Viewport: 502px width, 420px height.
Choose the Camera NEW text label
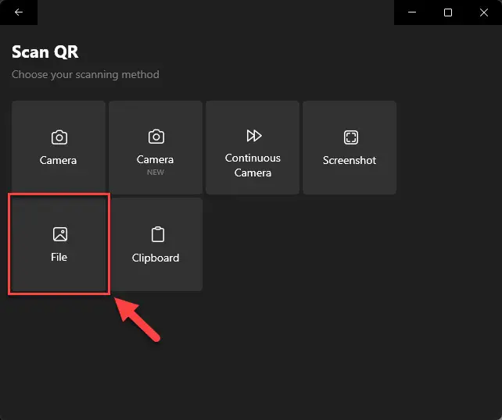point(156,159)
